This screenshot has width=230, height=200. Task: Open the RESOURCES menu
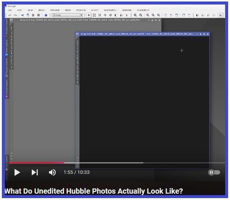(x=143, y=10)
